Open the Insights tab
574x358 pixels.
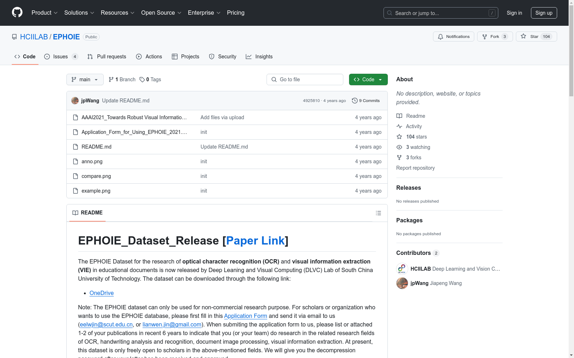click(x=259, y=57)
